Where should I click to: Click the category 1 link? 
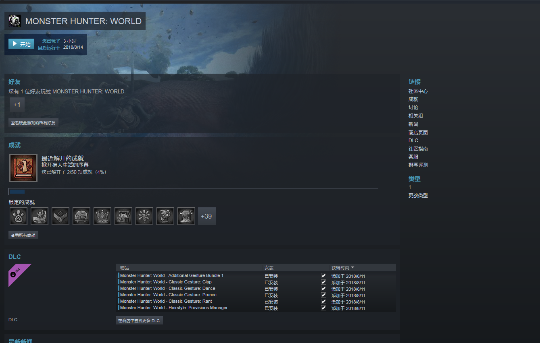(410, 187)
